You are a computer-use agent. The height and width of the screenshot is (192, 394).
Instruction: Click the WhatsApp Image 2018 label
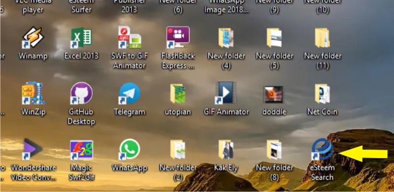(226, 6)
